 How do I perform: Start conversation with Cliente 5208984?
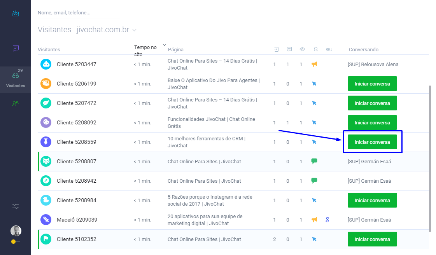372,200
